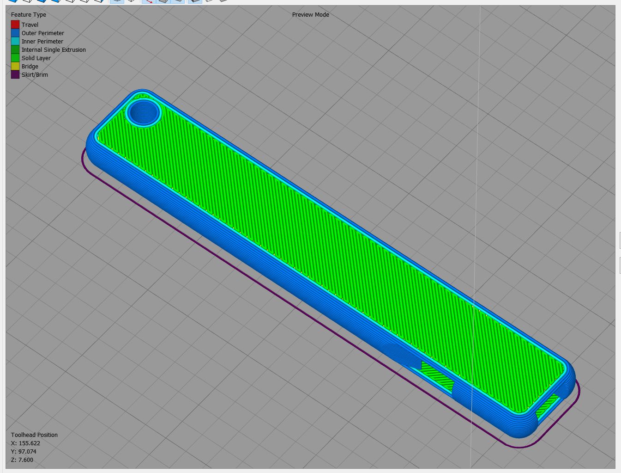Screen dimensions: 621x473
Task: Click the "Bridge" legend label
Action: [30, 67]
